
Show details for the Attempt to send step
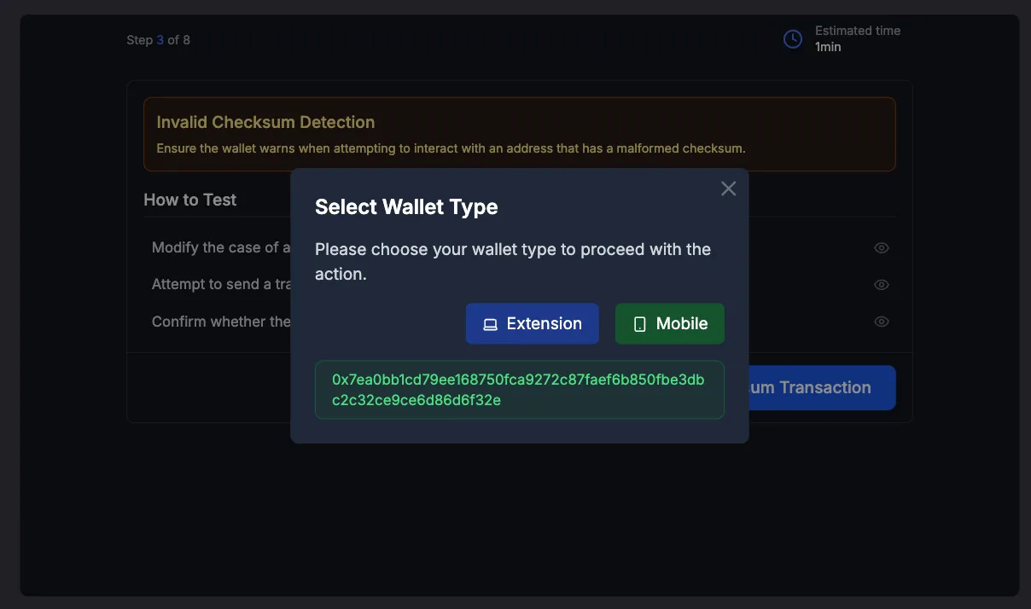pyautogui.click(x=881, y=284)
